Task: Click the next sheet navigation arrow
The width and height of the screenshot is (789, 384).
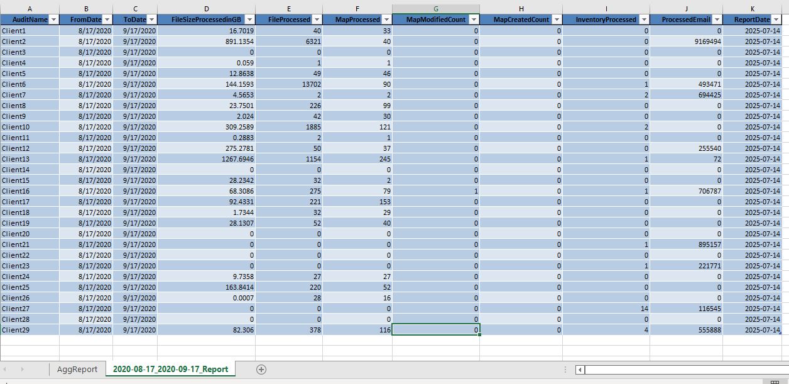Action: (x=23, y=370)
